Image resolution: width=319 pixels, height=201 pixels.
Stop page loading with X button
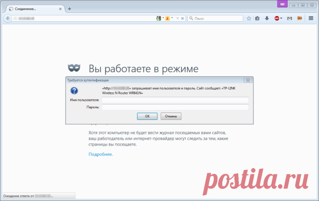(182, 18)
